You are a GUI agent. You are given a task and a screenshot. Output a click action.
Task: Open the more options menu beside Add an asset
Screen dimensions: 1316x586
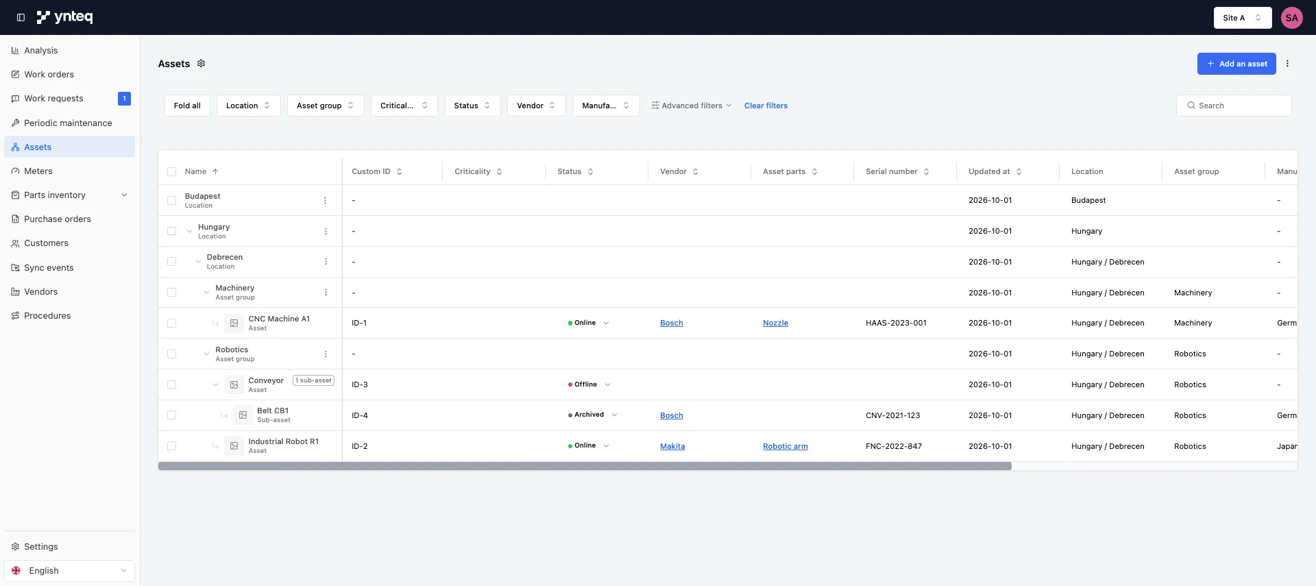click(1287, 64)
